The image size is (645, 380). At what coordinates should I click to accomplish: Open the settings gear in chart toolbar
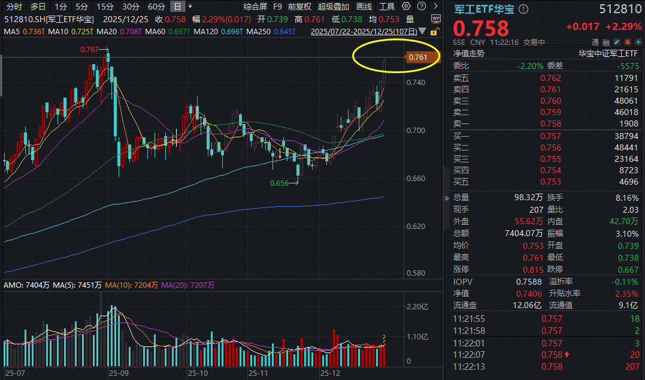pos(407,7)
